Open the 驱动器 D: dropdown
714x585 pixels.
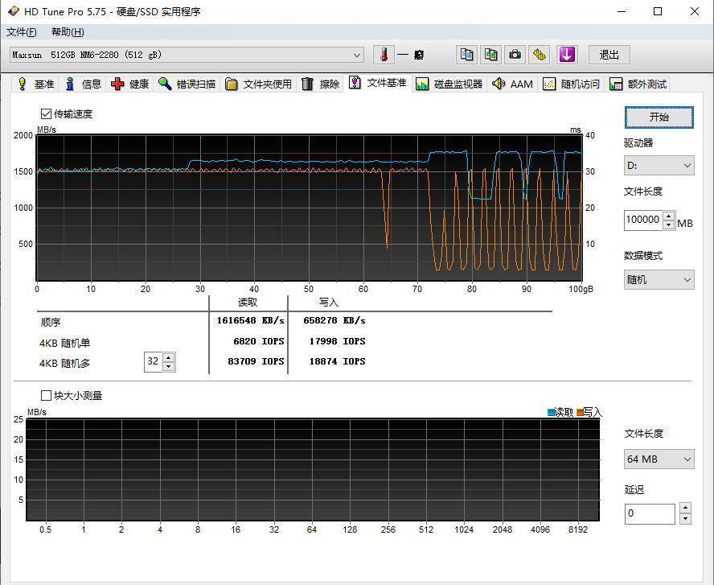pos(659,166)
